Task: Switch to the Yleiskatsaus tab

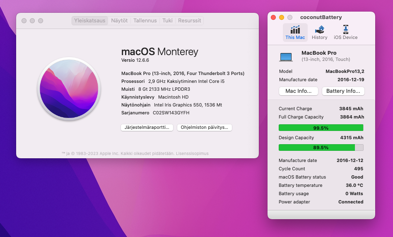Action: 90,21
